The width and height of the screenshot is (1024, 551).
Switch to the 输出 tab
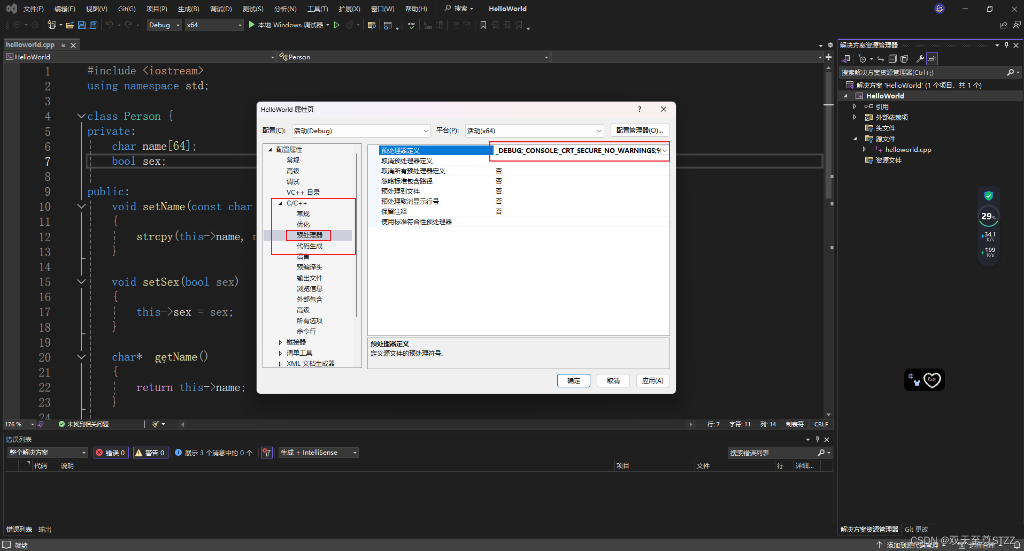click(x=44, y=529)
